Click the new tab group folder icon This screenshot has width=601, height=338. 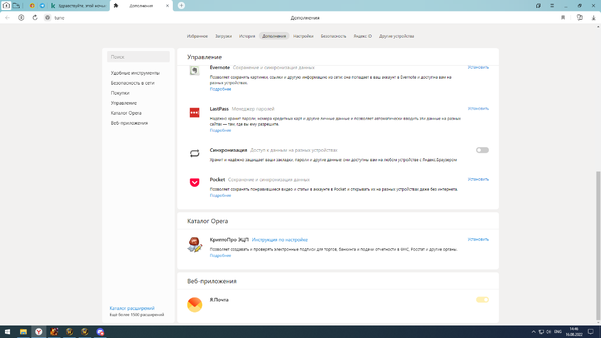click(17, 6)
